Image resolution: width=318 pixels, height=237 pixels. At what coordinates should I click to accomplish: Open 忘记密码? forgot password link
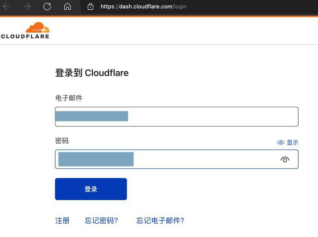pyautogui.click(x=101, y=220)
